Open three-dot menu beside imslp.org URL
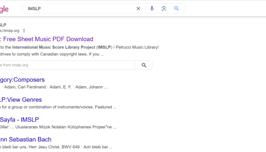Image resolution: width=266 pixels, height=152 pixels. (24, 31)
